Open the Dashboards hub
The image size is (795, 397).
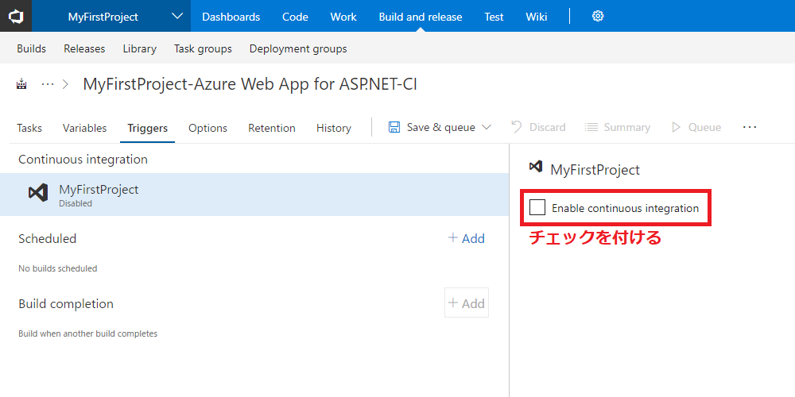click(231, 17)
